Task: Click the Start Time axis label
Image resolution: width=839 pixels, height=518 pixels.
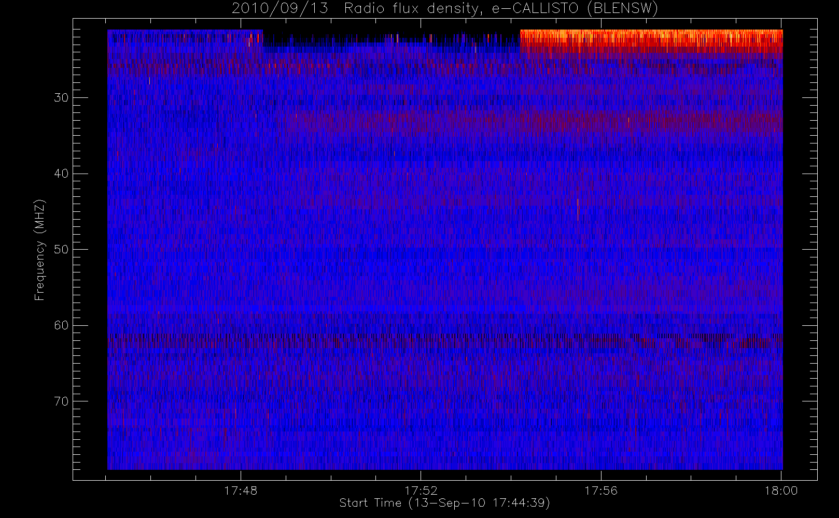Action: click(x=444, y=503)
